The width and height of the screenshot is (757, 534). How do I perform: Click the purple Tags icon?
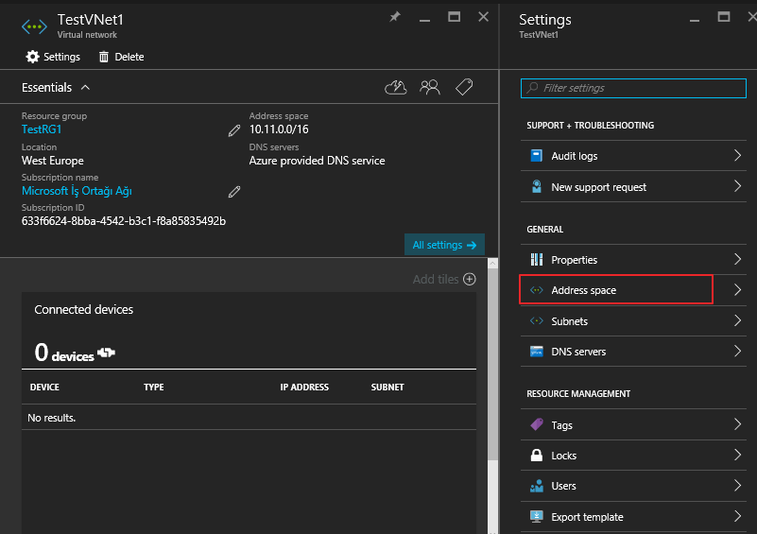537,425
